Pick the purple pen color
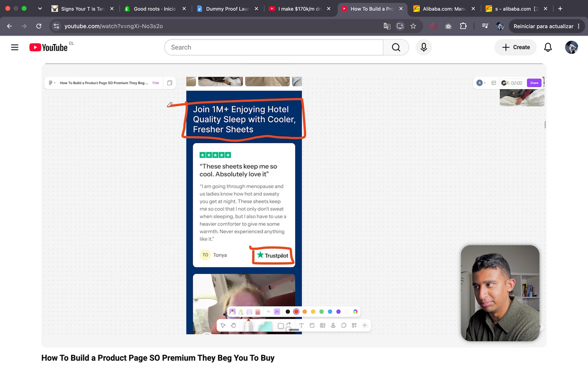Image resolution: width=588 pixels, height=367 pixels. 338,311
